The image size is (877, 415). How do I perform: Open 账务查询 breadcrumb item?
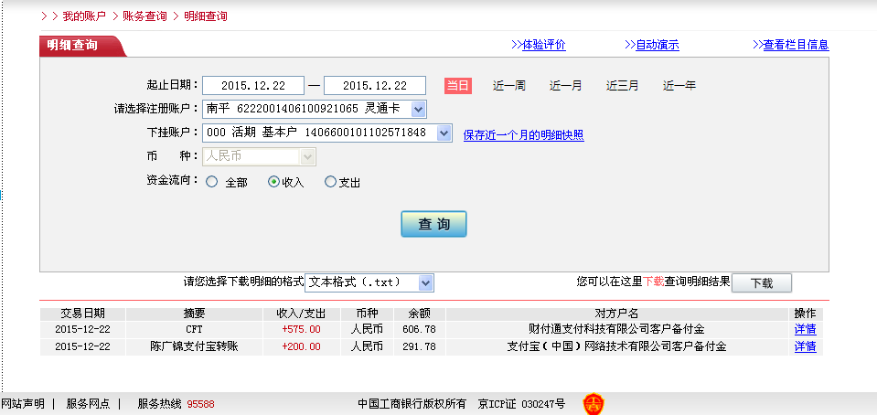[x=146, y=16]
